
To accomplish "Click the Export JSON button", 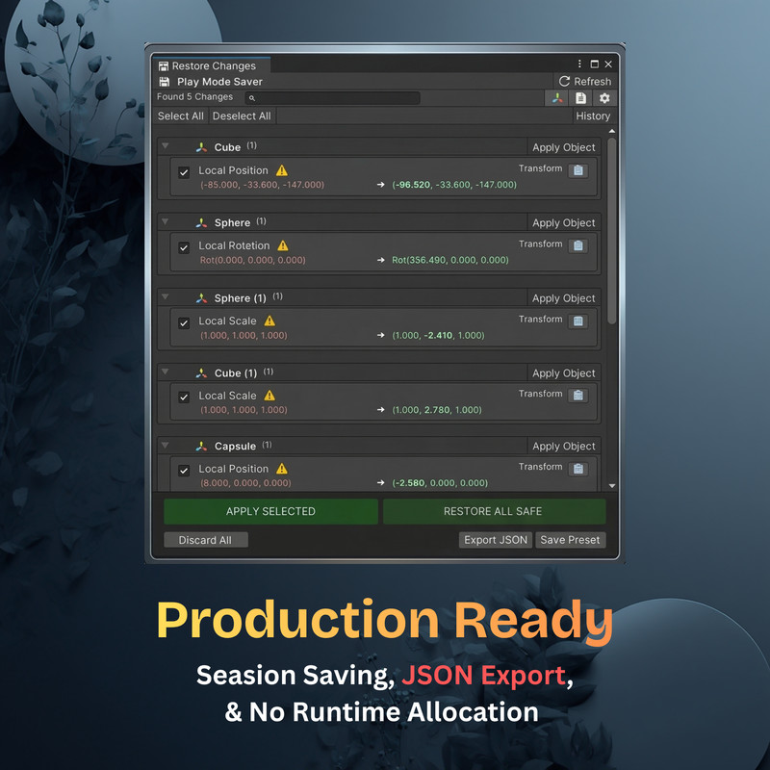I will pyautogui.click(x=495, y=540).
